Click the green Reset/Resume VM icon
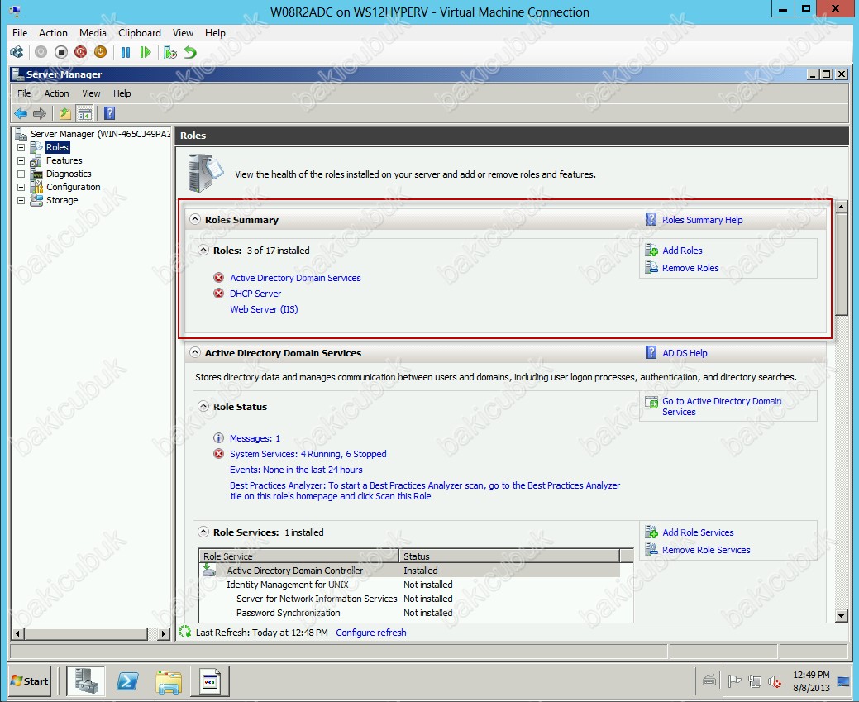Image resolution: width=859 pixels, height=702 pixels. 146,52
